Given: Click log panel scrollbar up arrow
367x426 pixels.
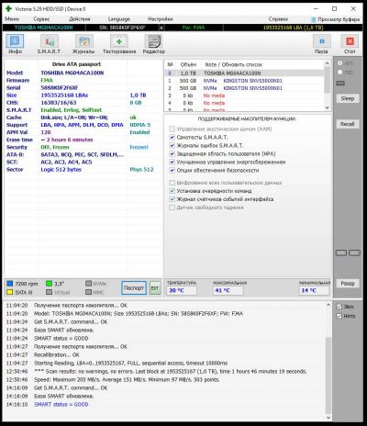Looking at the screenshot, I should pos(328,305).
